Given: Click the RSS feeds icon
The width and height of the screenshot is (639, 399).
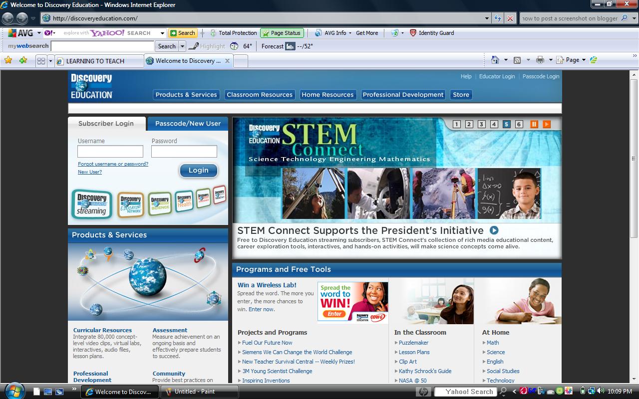Looking at the screenshot, I should [517, 60].
